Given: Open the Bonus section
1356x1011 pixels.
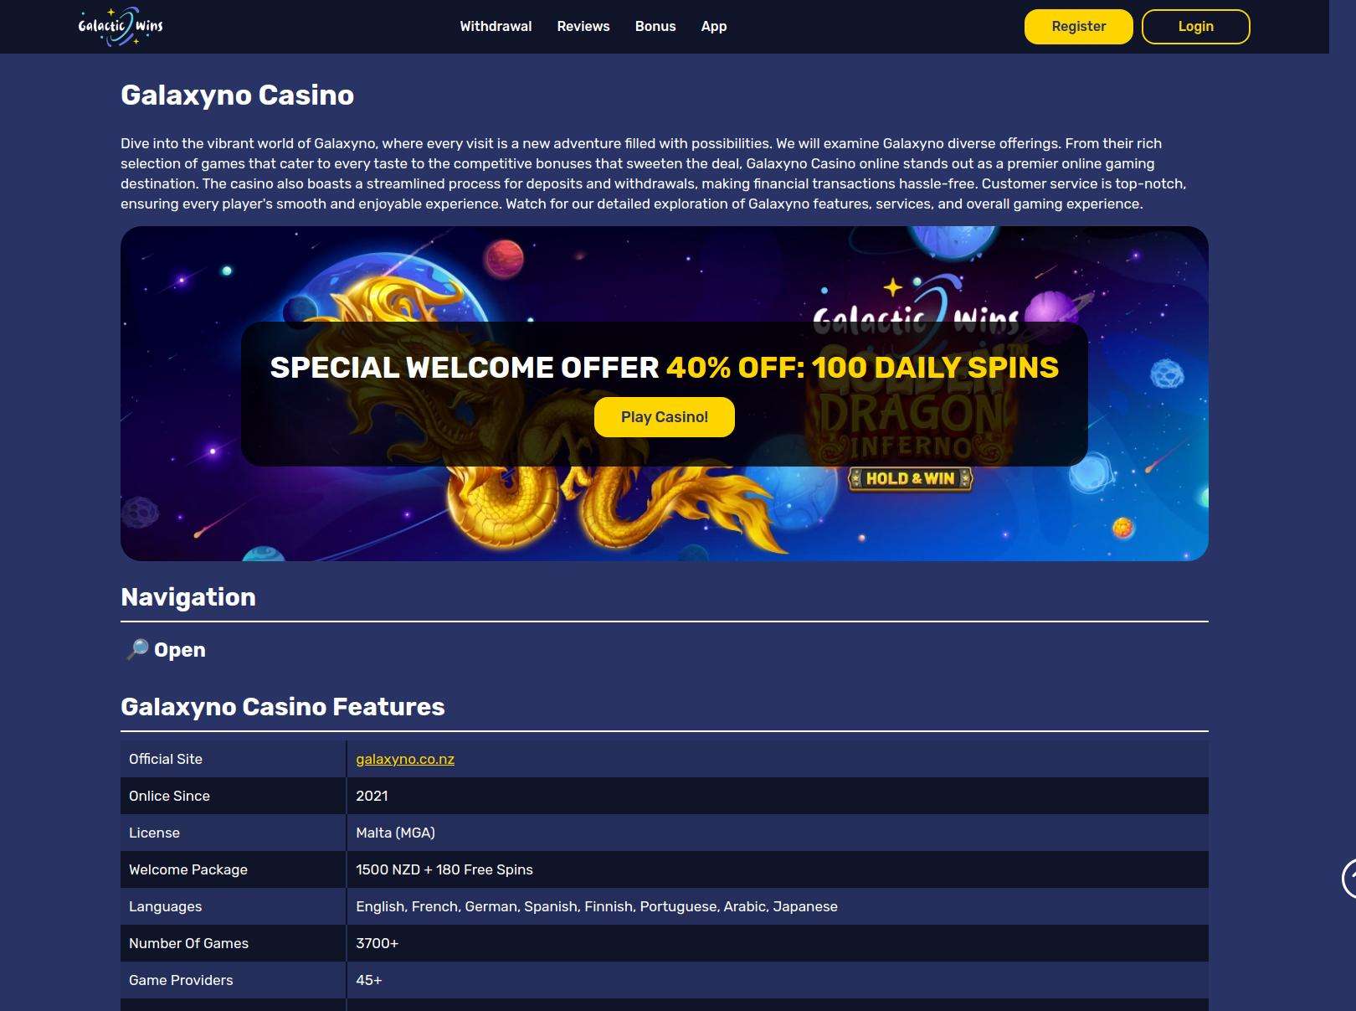Looking at the screenshot, I should 655,26.
